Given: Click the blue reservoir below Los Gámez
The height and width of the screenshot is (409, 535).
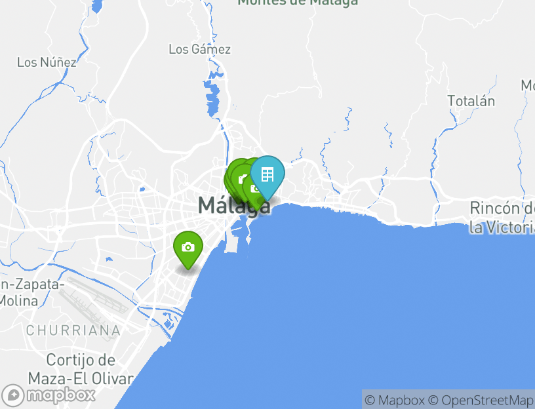Looking at the screenshot, I should 212,96.
